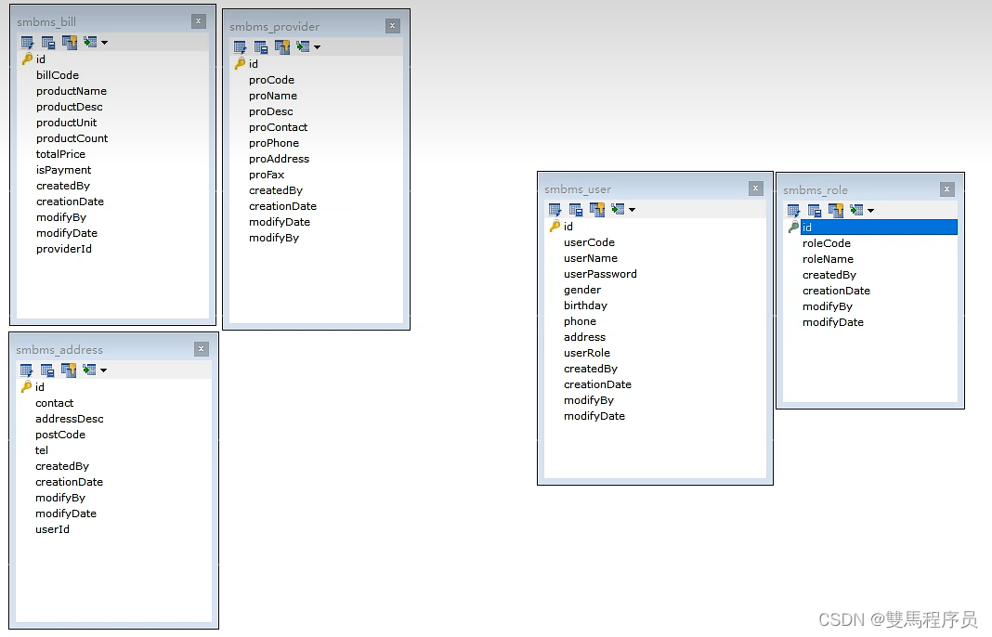Close the smbms_address table panel
The image size is (992, 637).
point(202,349)
